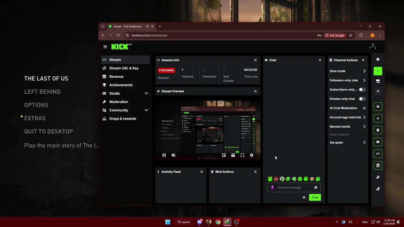Show hidden system tray icons
Screen dimensions: 404x227
click(x=337, y=222)
